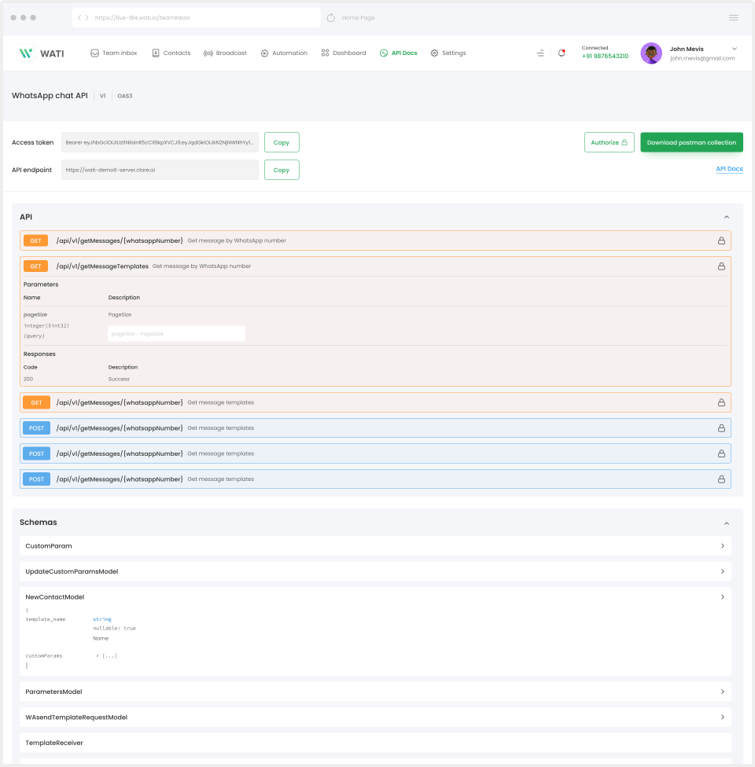
Task: Expand the customParams array in NewContactModel
Action: [x=106, y=656]
